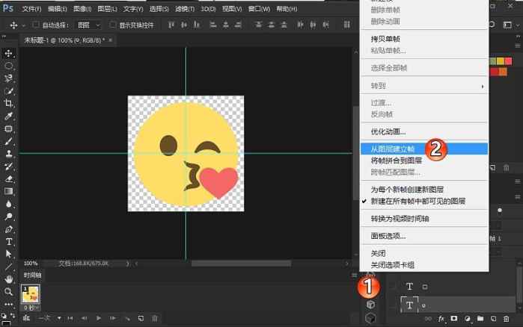Open the loop count dropdown in timeline

pyautogui.click(x=49, y=318)
